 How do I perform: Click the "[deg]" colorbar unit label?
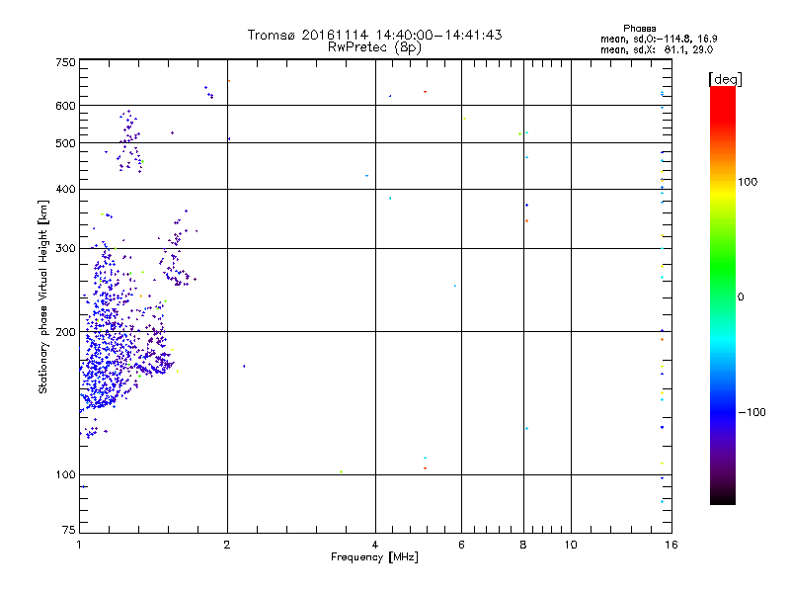[x=725, y=79]
